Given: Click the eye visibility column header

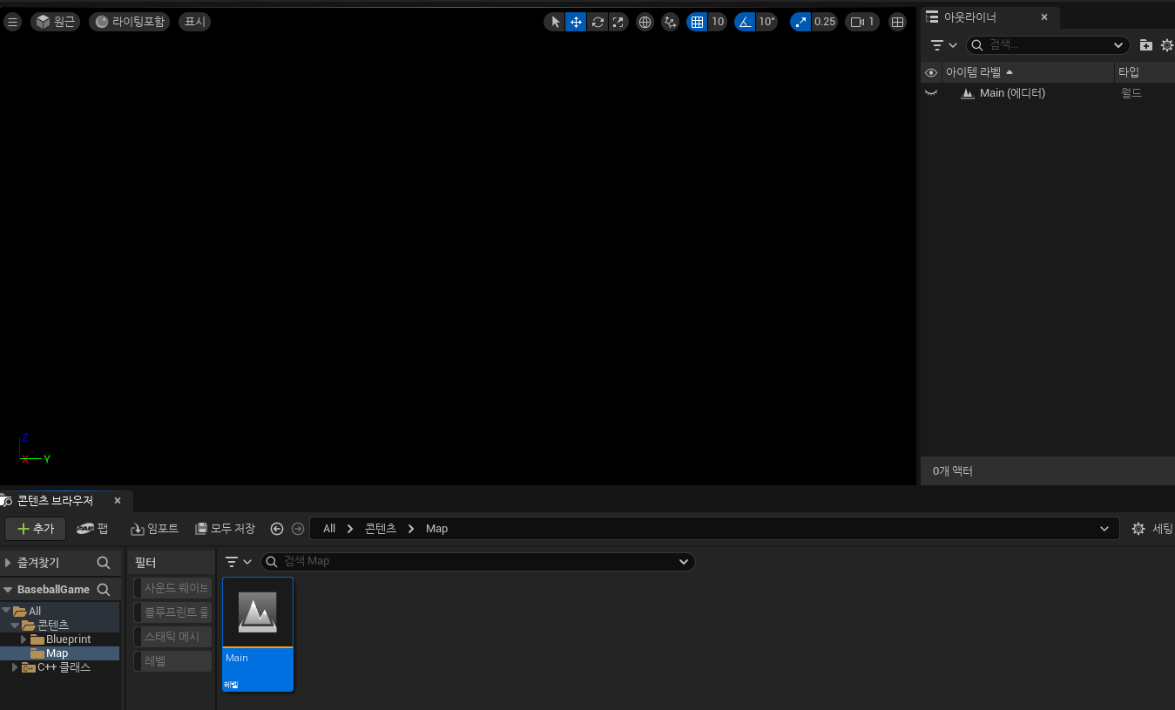Looking at the screenshot, I should [931, 72].
